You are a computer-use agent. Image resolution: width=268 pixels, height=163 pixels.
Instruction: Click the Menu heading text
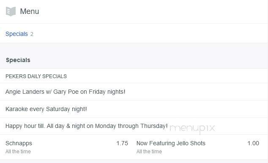[30, 11]
